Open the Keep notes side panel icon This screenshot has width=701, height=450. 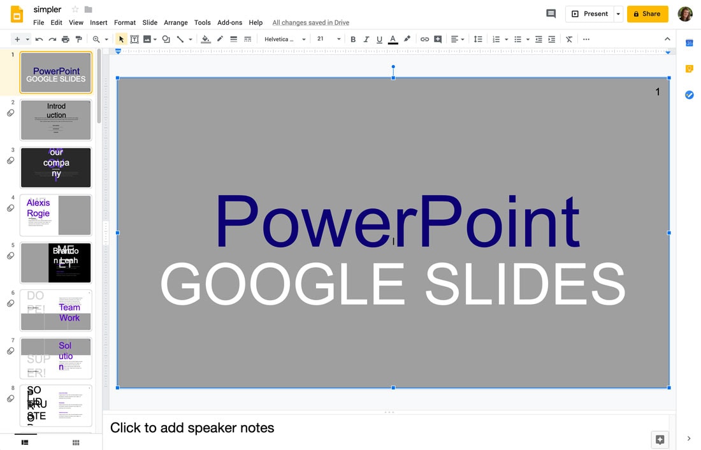(x=689, y=69)
